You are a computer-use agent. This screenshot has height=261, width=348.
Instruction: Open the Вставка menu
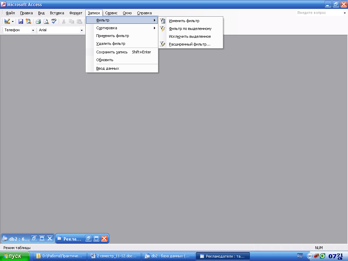[57, 13]
